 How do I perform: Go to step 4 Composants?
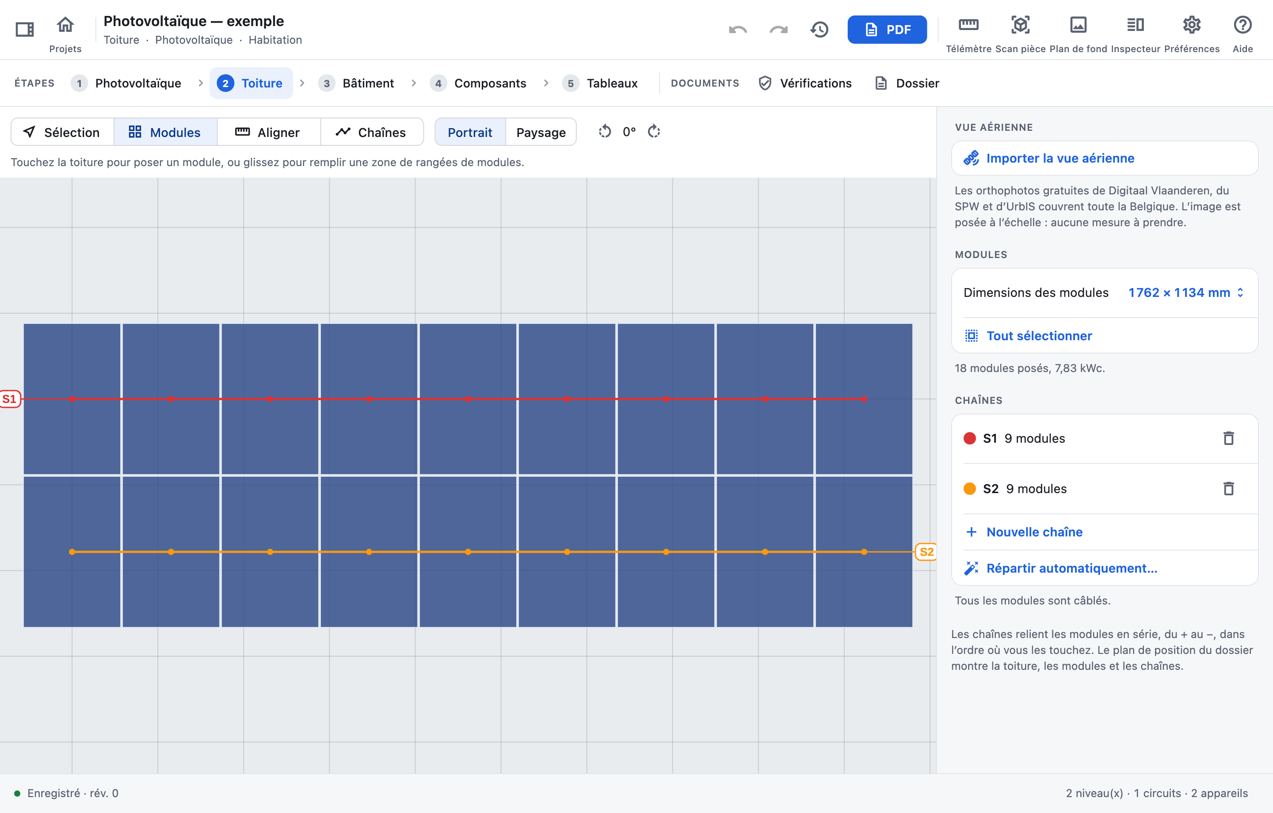(x=478, y=83)
